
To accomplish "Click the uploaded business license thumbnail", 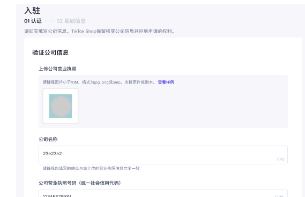I will click(61, 106).
